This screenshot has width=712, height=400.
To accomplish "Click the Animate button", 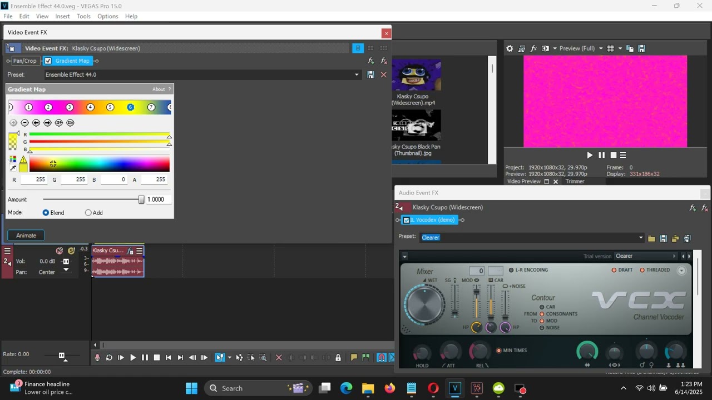I will coord(26,236).
